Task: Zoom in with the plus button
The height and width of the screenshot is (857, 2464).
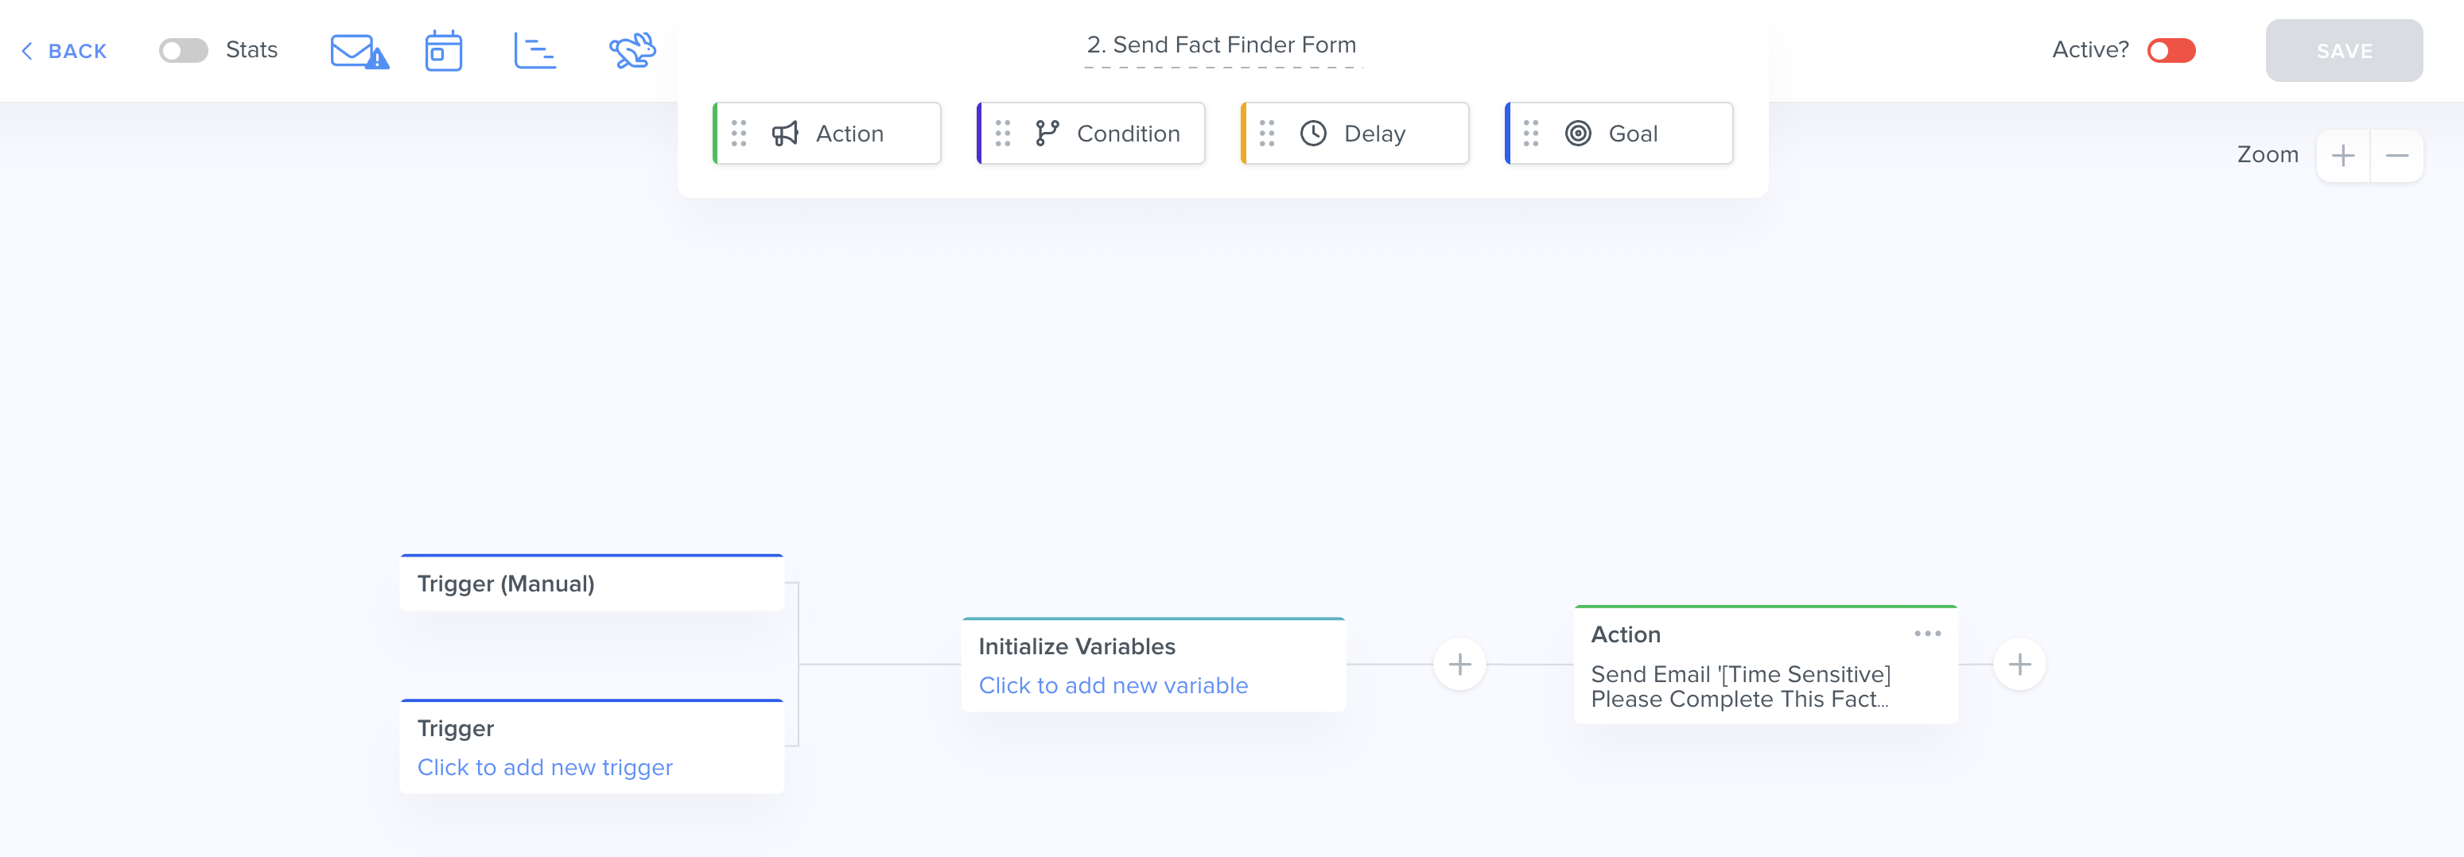Action: click(x=2342, y=156)
